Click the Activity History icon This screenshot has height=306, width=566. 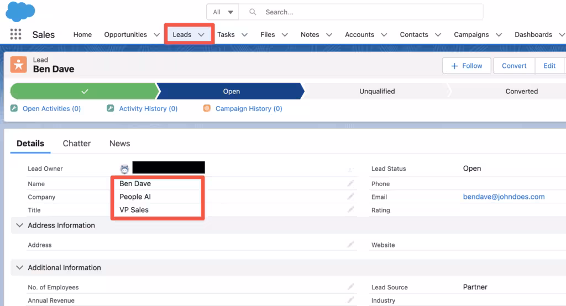(x=111, y=108)
